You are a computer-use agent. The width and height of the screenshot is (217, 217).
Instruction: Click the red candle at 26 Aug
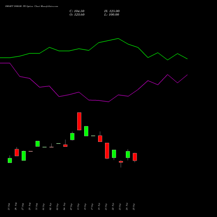(17, 152)
